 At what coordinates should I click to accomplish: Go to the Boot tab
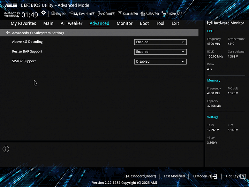pos(144,23)
